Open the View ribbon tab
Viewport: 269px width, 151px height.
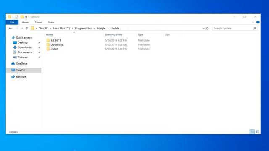coord(51,22)
